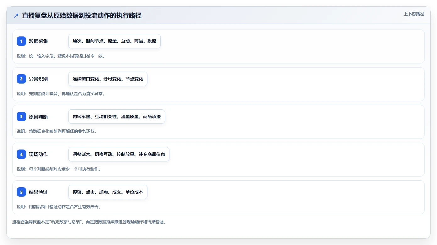437x245 pixels.
Task: Select the 结果验证 step title
Action: click(38, 192)
